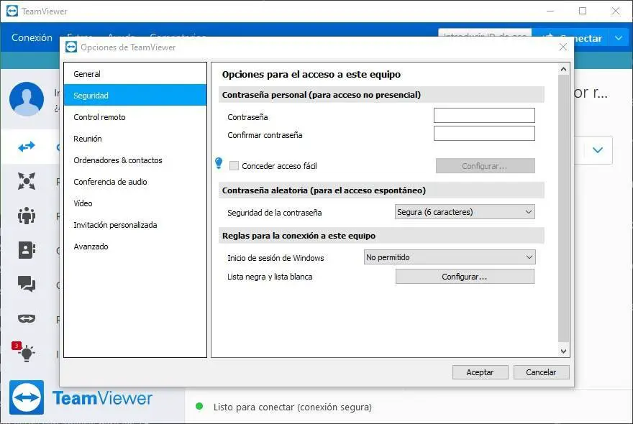
Task: Click the TeamViewer logo at bottom left
Action: (27, 397)
